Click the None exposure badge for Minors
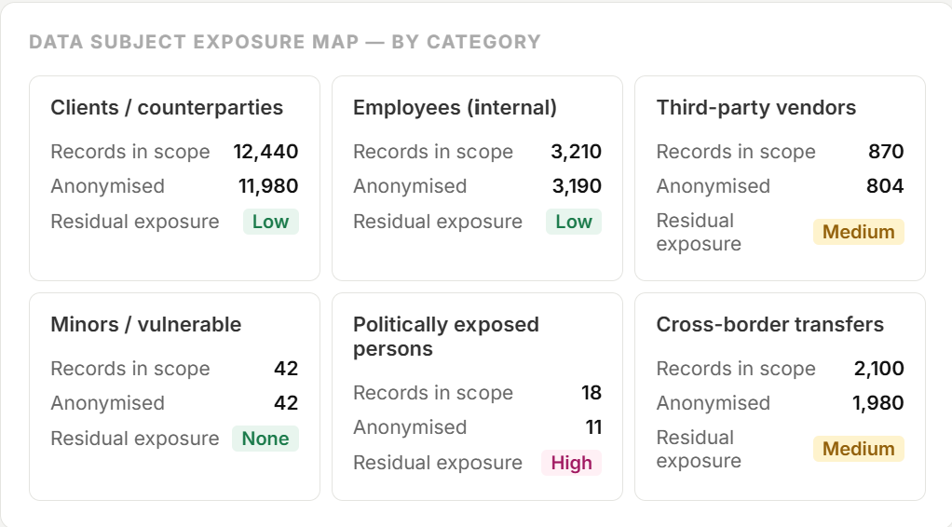Image resolution: width=952 pixels, height=527 pixels. click(x=265, y=439)
